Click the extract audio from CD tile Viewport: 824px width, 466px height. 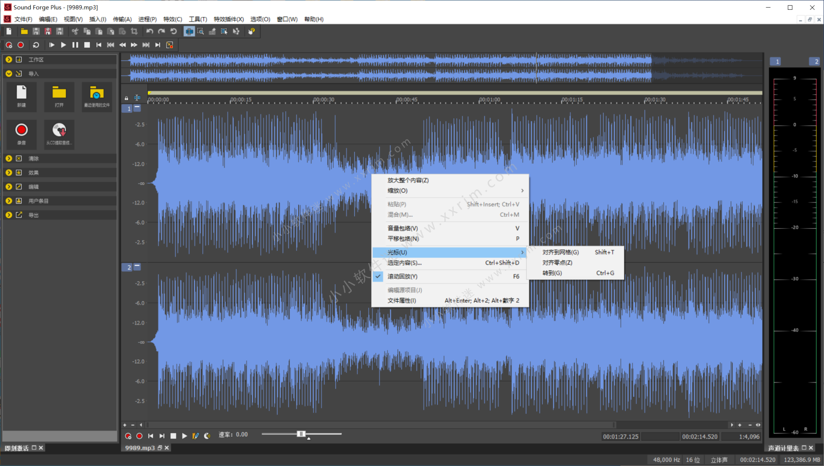click(59, 134)
